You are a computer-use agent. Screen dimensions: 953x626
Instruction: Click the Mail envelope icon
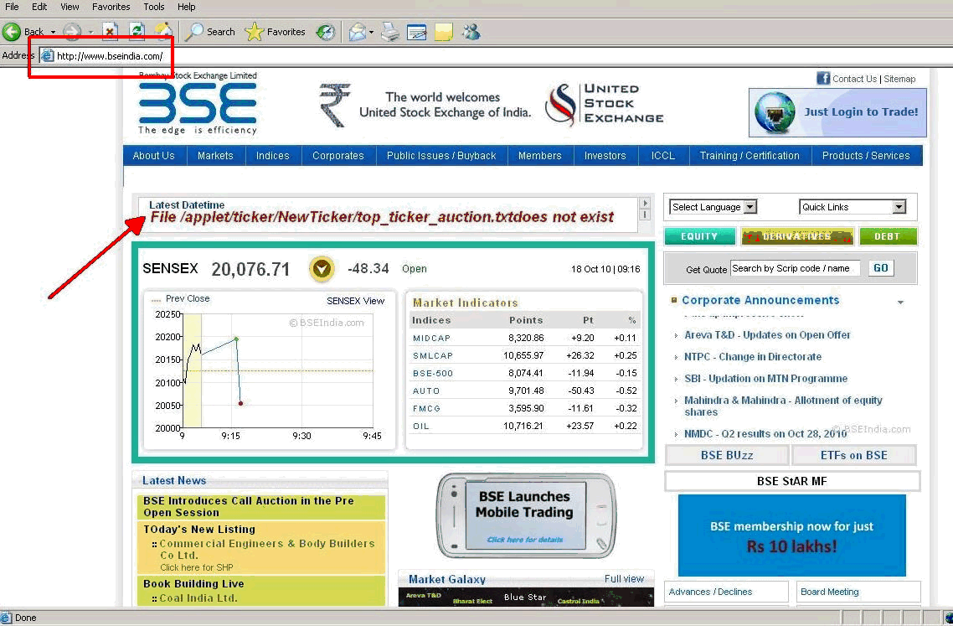[x=358, y=32]
